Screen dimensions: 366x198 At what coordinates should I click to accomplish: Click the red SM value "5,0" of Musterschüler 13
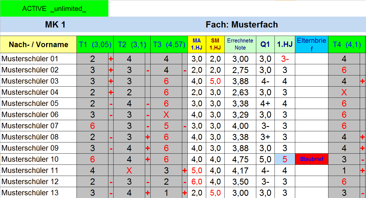[215, 193]
